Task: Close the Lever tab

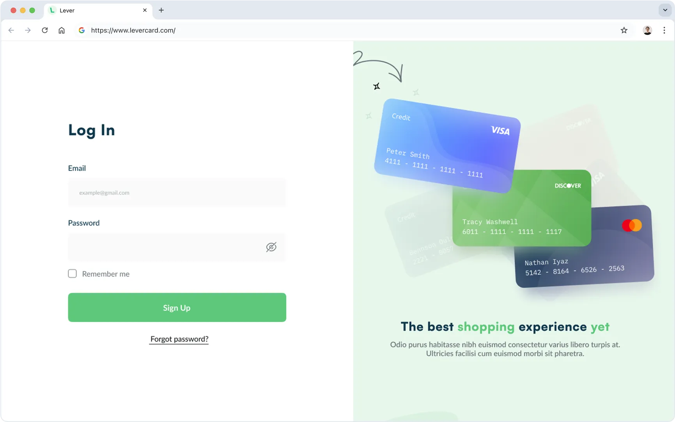Action: (145, 10)
